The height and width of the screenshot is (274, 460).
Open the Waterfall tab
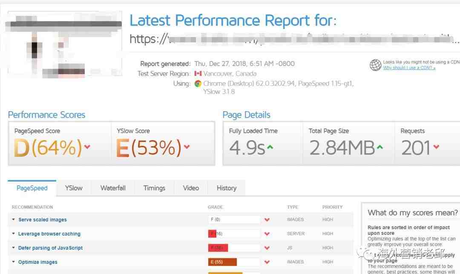point(113,188)
